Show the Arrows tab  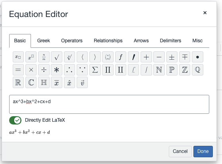click(x=141, y=41)
